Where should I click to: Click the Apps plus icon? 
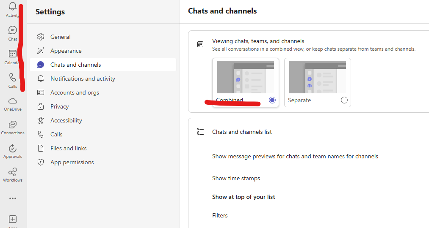coord(13,219)
